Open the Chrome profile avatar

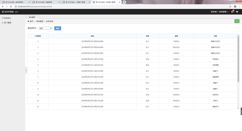[x=235, y=6]
